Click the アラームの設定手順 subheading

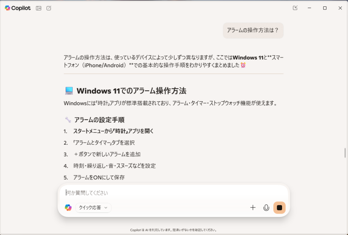[x=99, y=120]
